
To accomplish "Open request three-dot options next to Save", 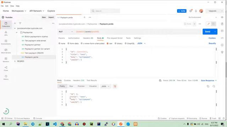I will (x=200, y=24).
